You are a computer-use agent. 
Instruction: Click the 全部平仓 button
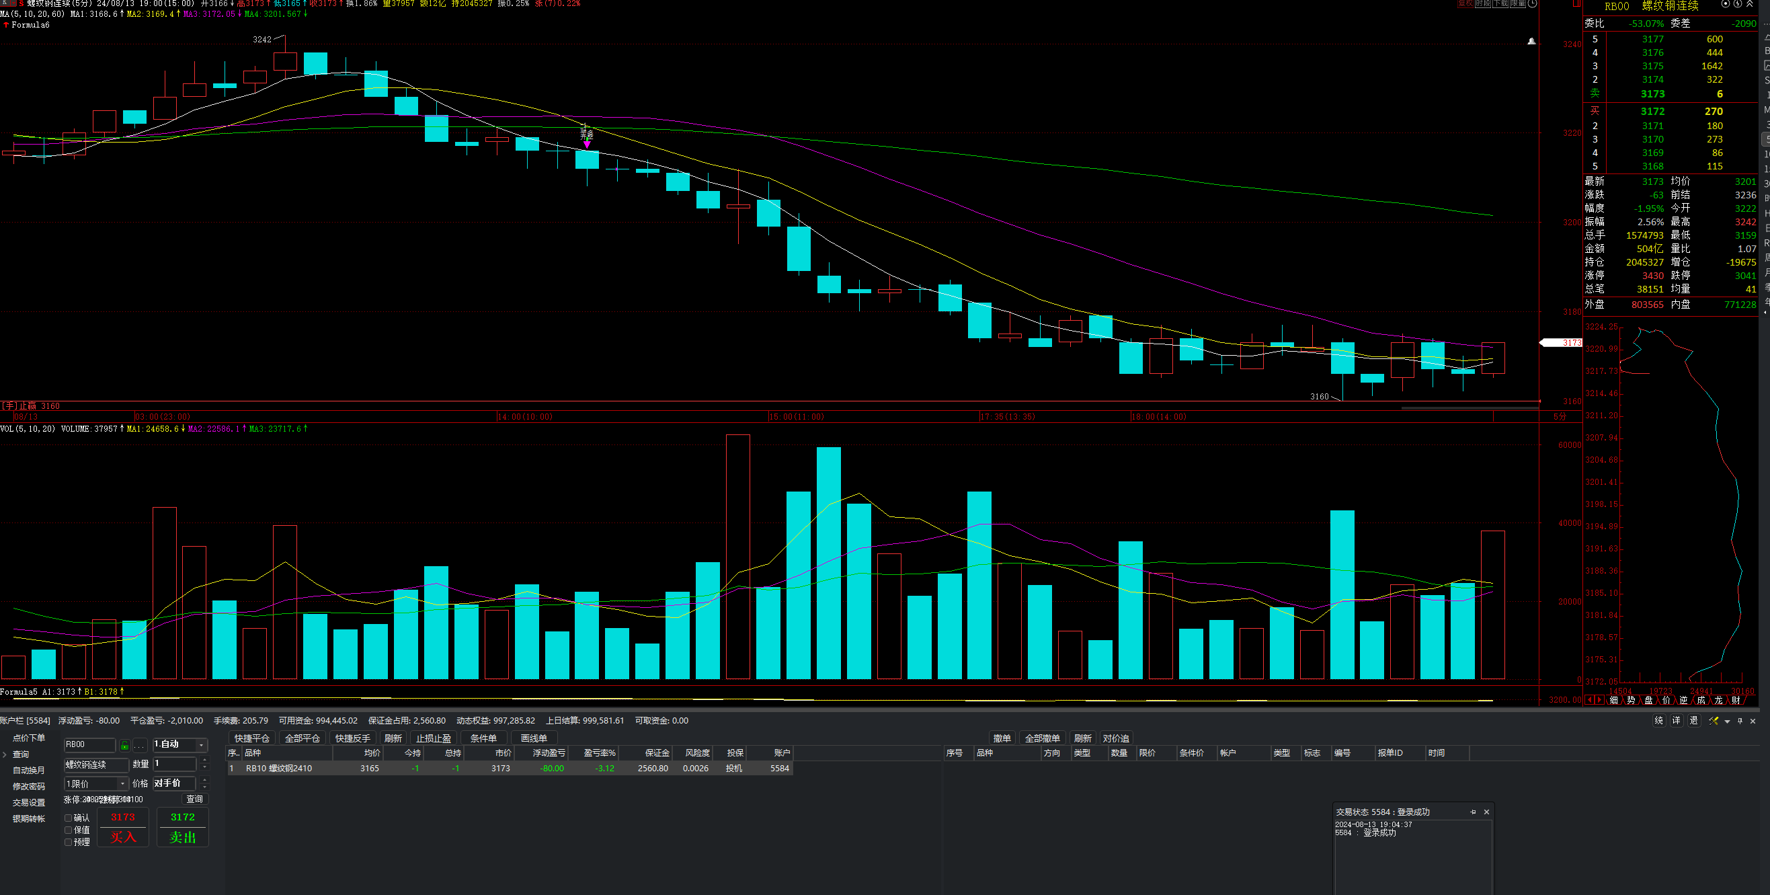(x=303, y=738)
